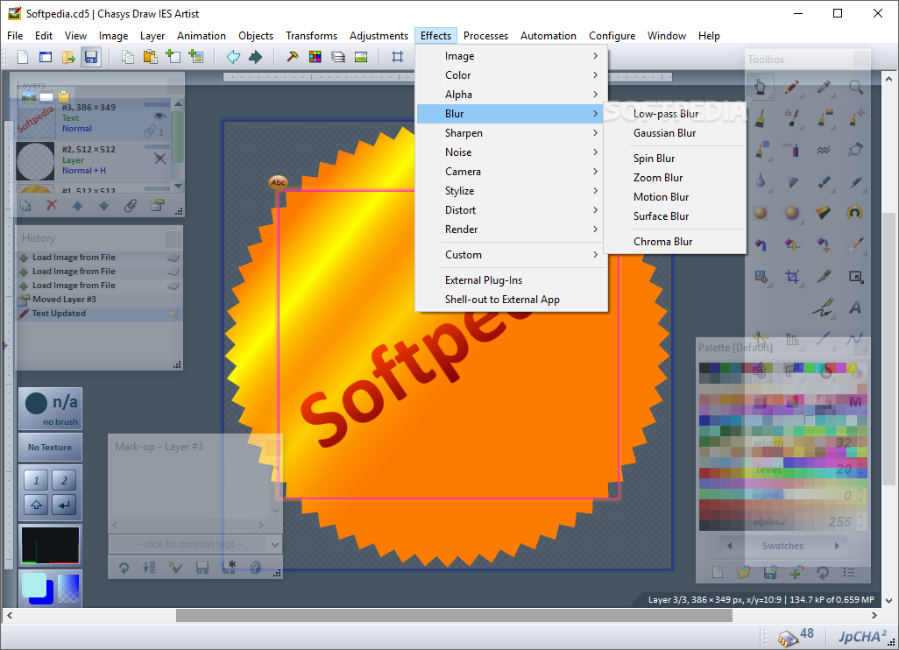Click the Abc text marker on the canvas
The height and width of the screenshot is (650, 899).
[278, 182]
